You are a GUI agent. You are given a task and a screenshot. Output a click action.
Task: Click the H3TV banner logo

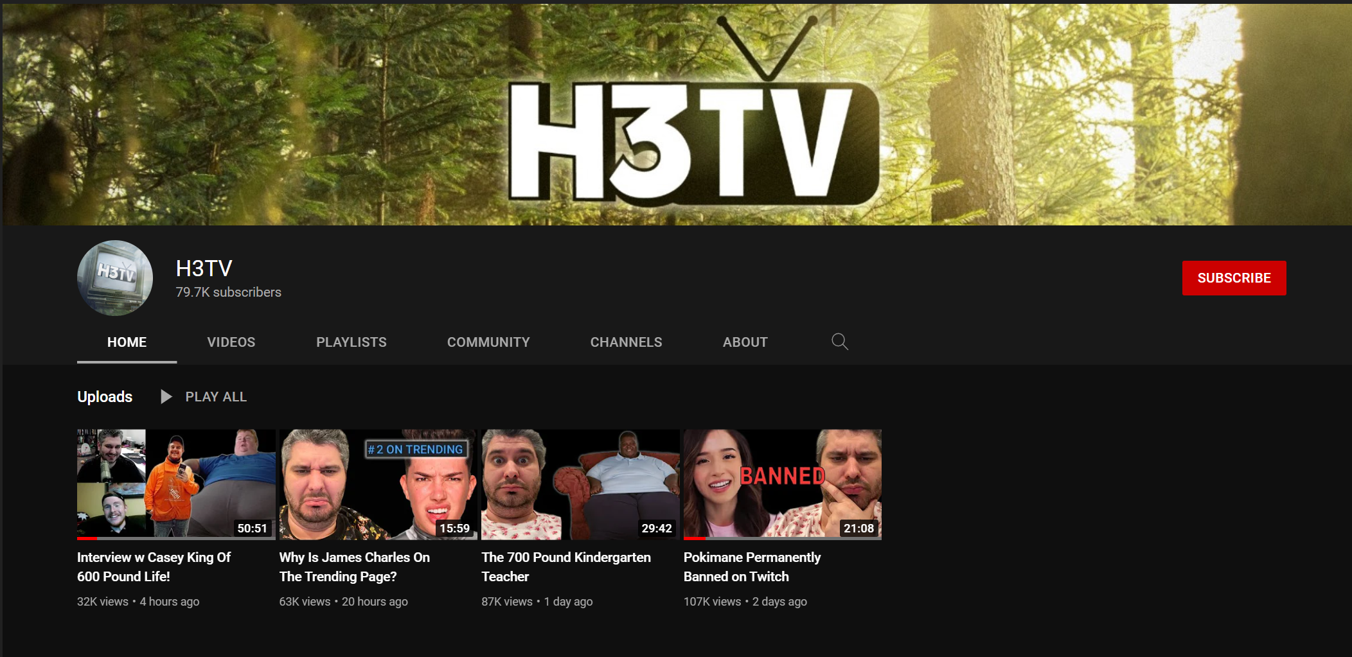coord(694,112)
